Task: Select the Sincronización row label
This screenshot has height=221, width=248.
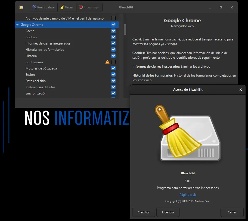Action: tap(36, 93)
